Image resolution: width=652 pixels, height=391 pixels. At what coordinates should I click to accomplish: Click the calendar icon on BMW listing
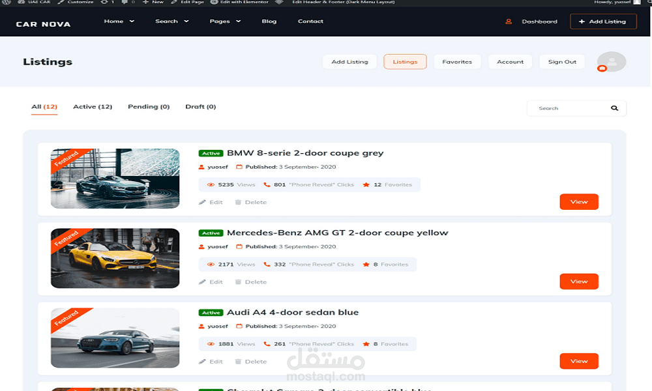(239, 167)
